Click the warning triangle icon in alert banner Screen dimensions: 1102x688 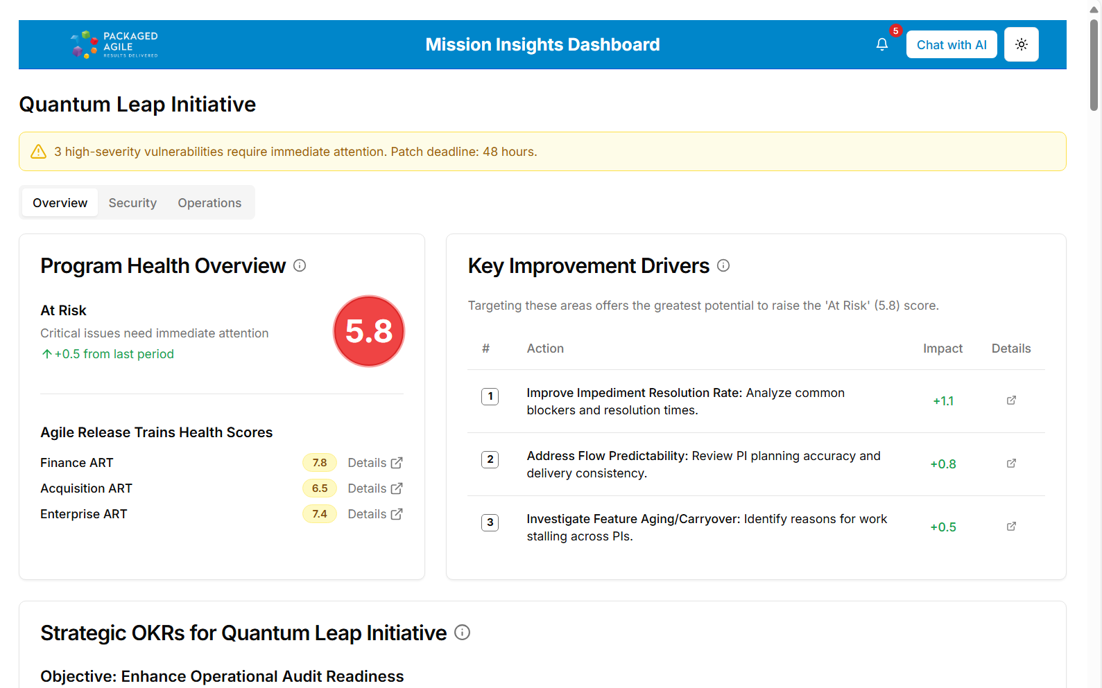pos(39,152)
